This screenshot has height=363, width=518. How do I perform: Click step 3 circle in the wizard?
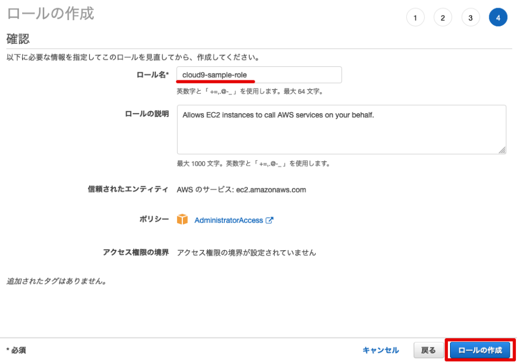click(470, 17)
